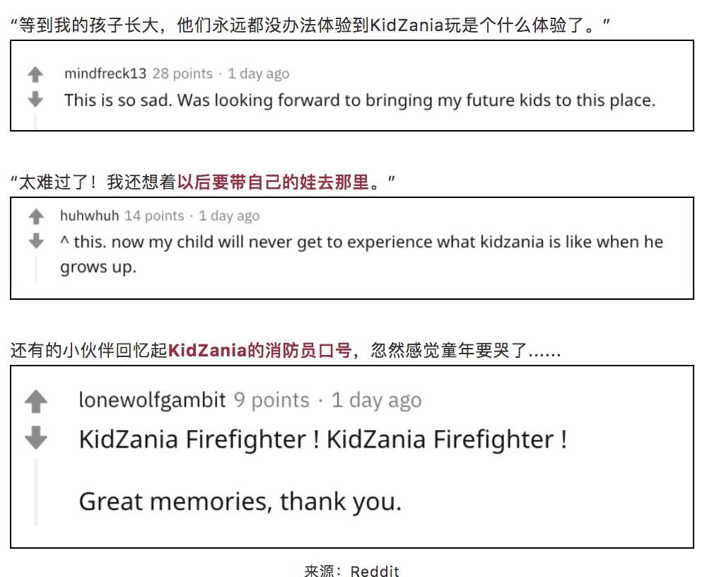Upvote the huhwhuh comment
707x577 pixels.
(x=36, y=216)
